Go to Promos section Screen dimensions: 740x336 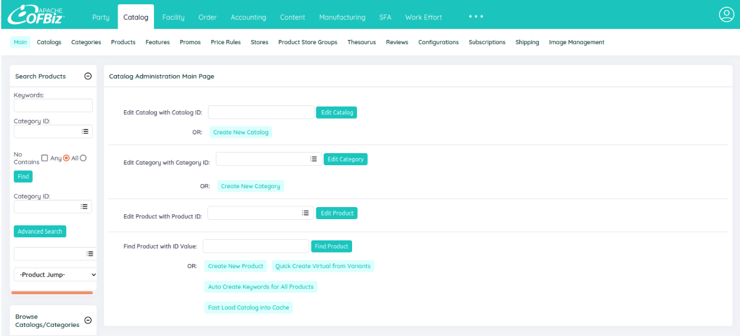coord(190,42)
